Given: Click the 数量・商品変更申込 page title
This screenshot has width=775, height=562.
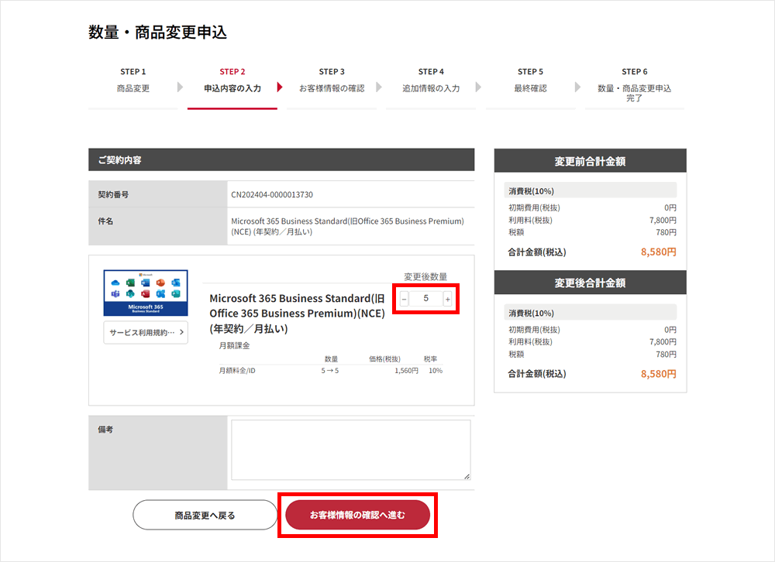Looking at the screenshot, I should click(157, 32).
